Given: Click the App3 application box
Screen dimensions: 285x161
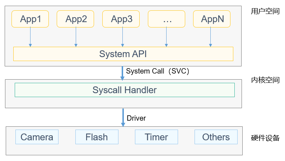Looking at the screenshot, I should click(122, 19).
